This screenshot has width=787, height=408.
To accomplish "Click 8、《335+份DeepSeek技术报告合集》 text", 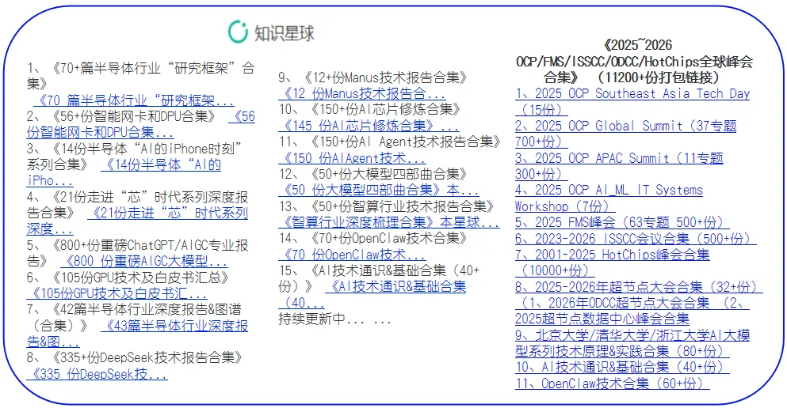I will 136,358.
